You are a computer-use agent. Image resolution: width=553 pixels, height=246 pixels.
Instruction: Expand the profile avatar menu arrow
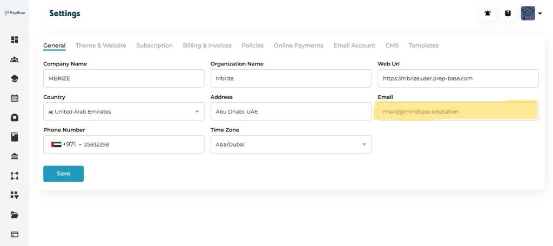pyautogui.click(x=540, y=14)
